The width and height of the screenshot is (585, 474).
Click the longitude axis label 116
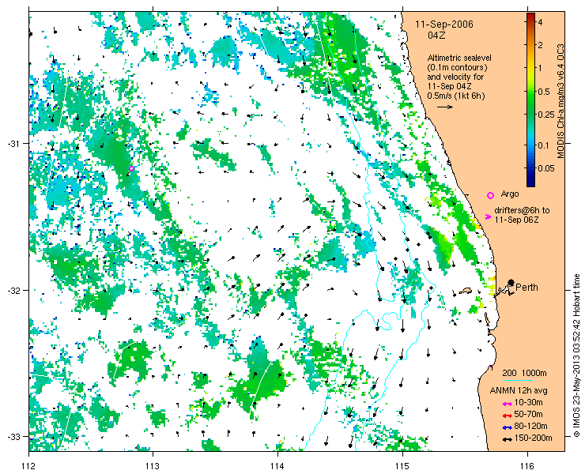pos(527,466)
